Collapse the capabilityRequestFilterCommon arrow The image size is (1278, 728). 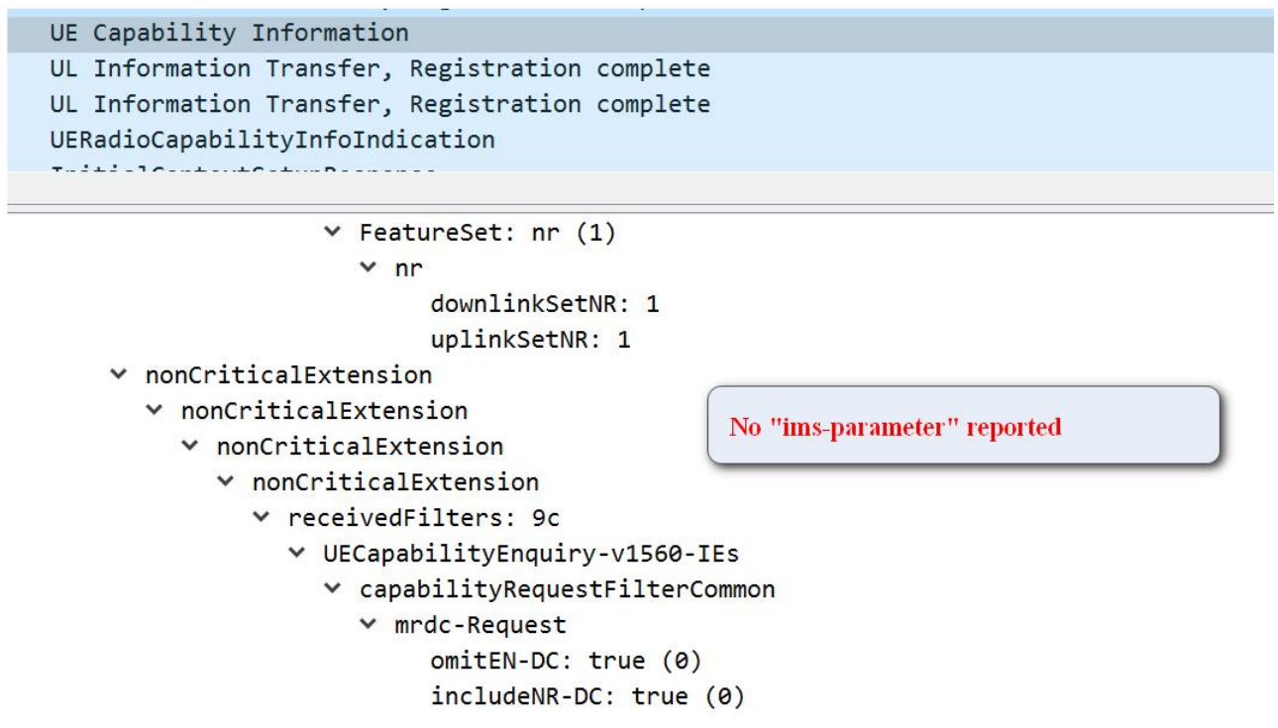(333, 589)
